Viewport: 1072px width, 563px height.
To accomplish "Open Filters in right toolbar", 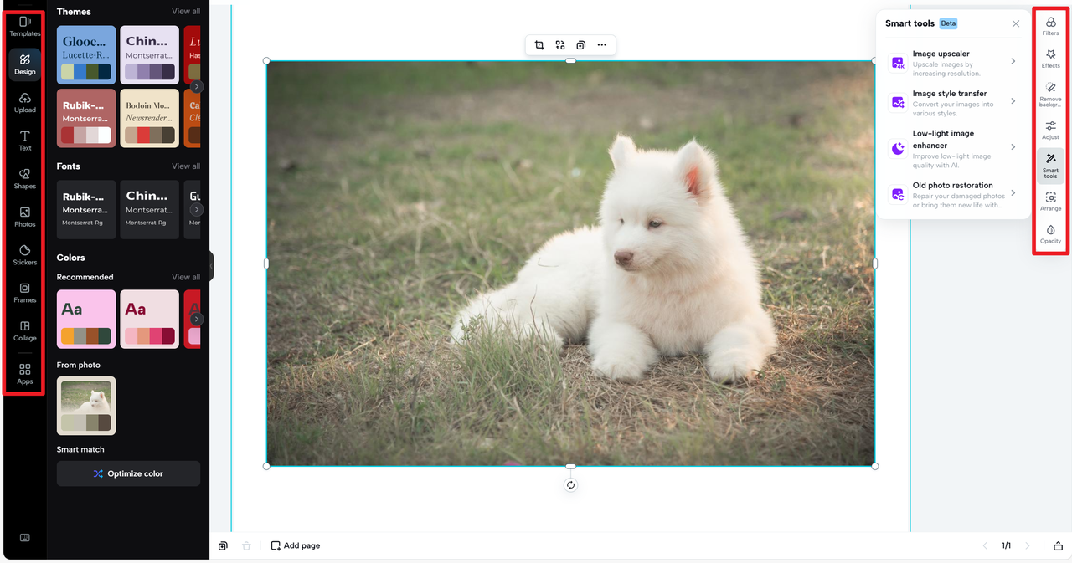I will (1050, 26).
